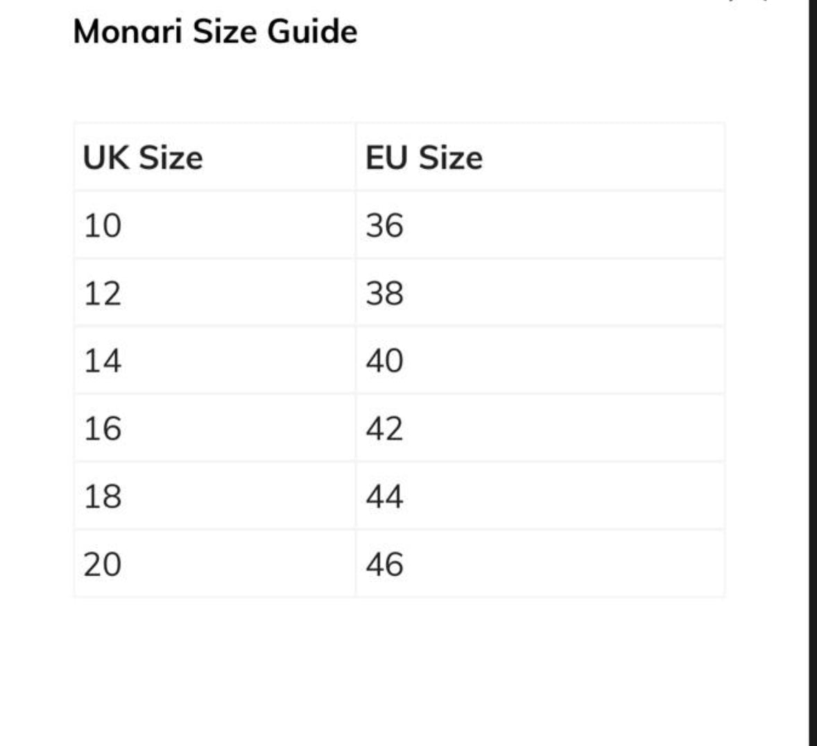Select the EU size 36 cell

pos(384,225)
